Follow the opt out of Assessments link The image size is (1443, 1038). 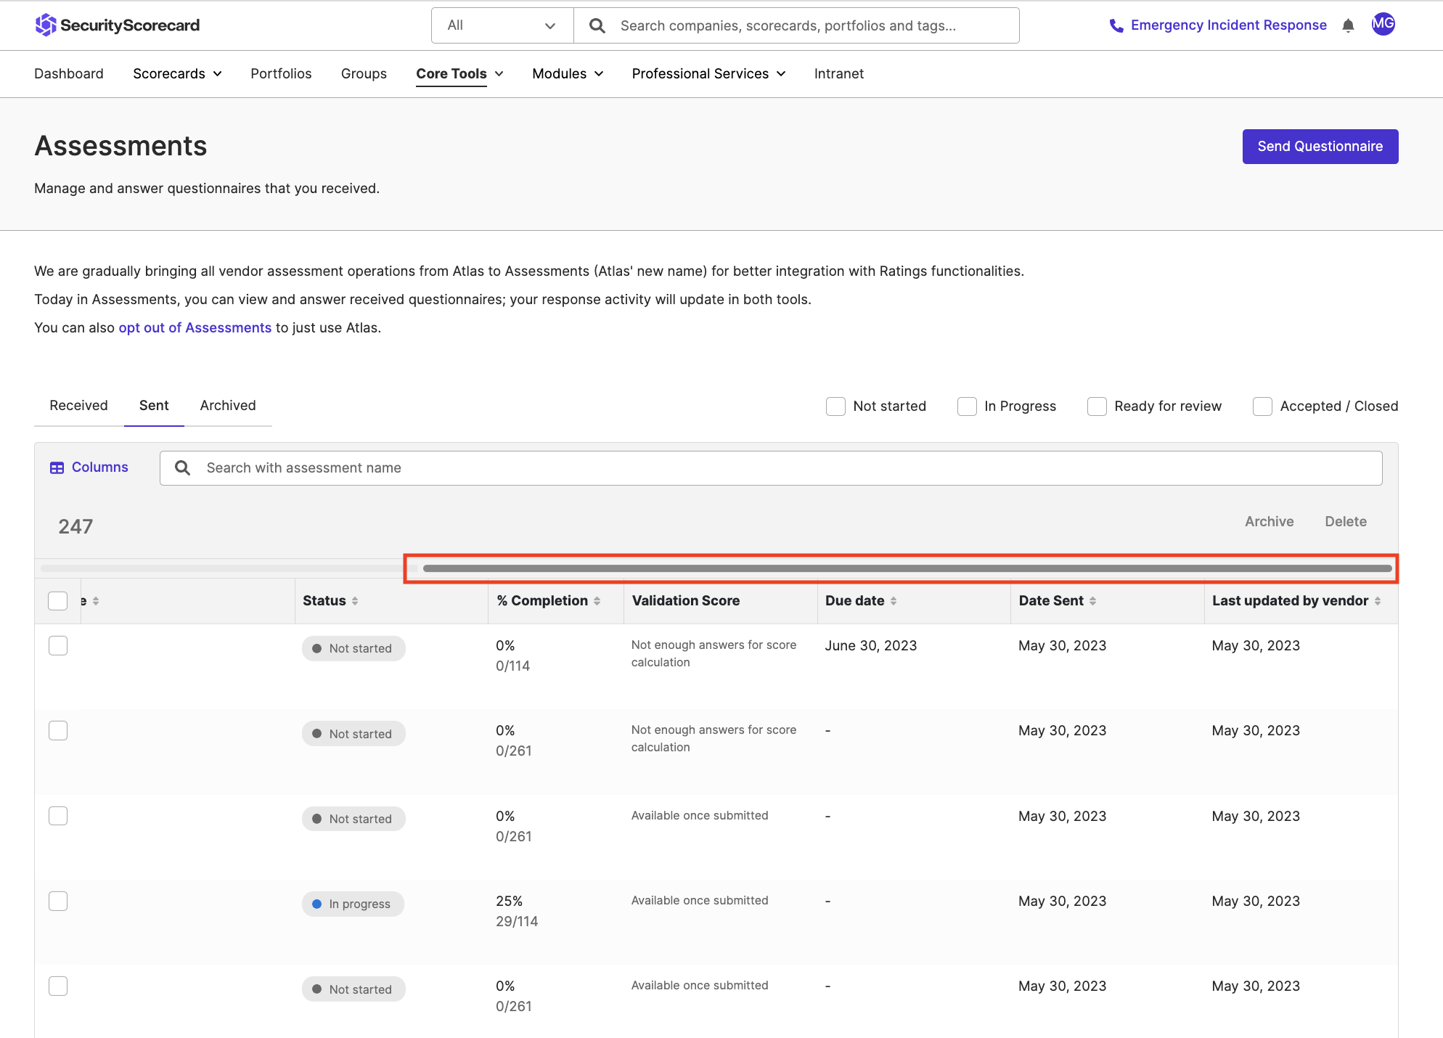[195, 327]
